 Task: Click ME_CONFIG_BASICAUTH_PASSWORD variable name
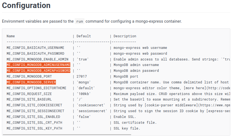[35, 54]
